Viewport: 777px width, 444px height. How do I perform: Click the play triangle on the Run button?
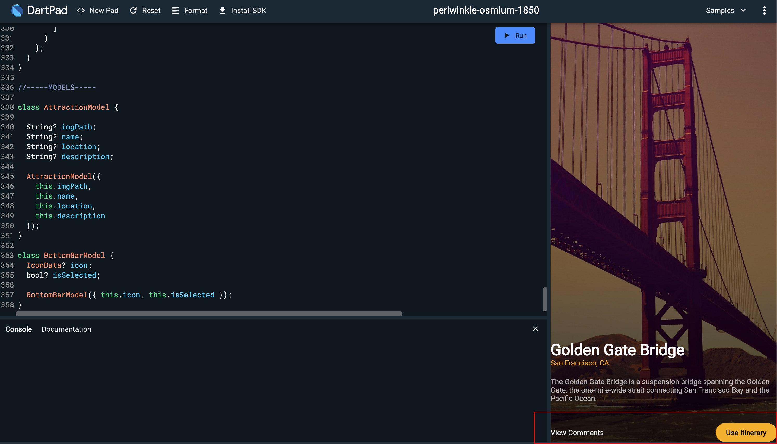point(507,35)
